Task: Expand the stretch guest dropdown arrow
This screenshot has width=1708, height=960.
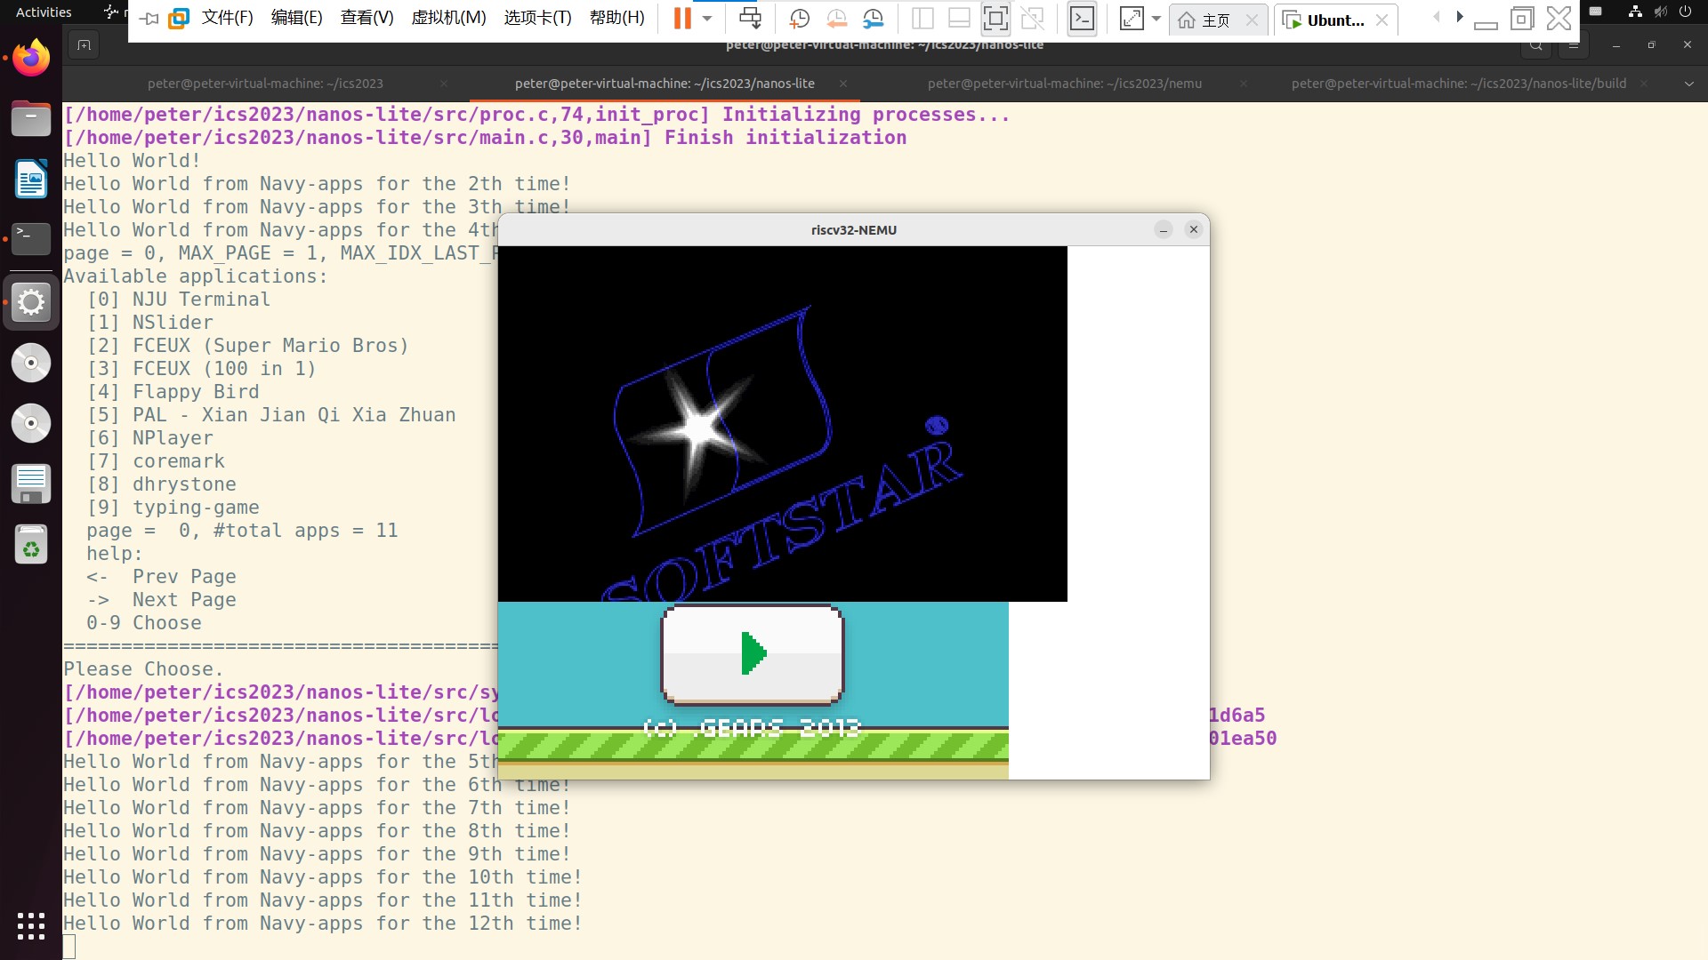Action: click(x=1156, y=19)
